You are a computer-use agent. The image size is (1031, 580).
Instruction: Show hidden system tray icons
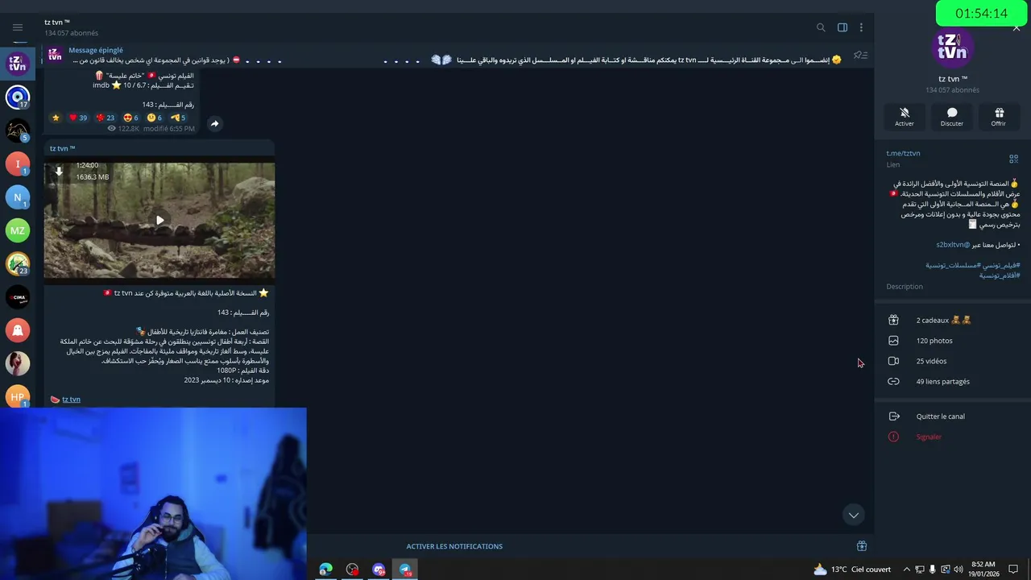click(x=906, y=570)
